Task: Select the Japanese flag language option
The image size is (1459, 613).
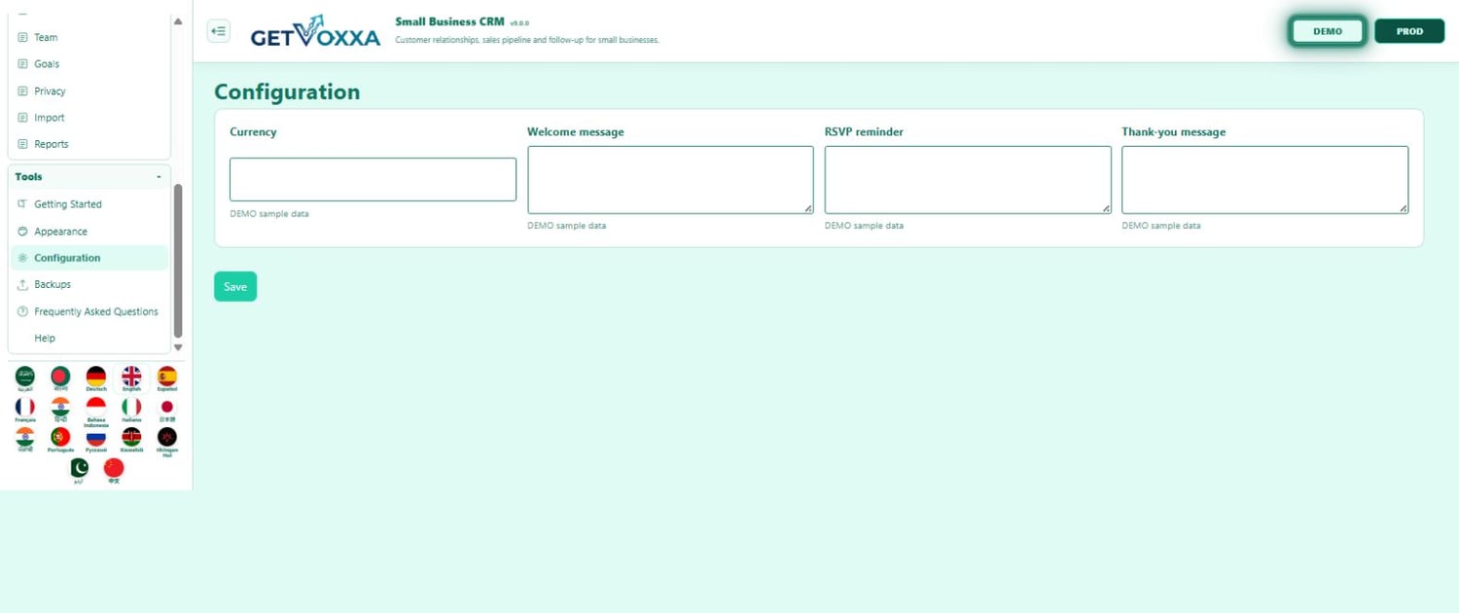Action: click(x=167, y=410)
